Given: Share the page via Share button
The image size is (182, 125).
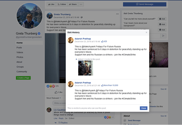Looking at the screenshot, I should 73,4.
